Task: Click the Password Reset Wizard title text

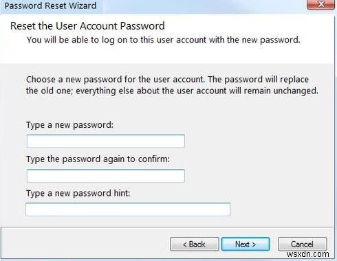Action: click(x=50, y=5)
